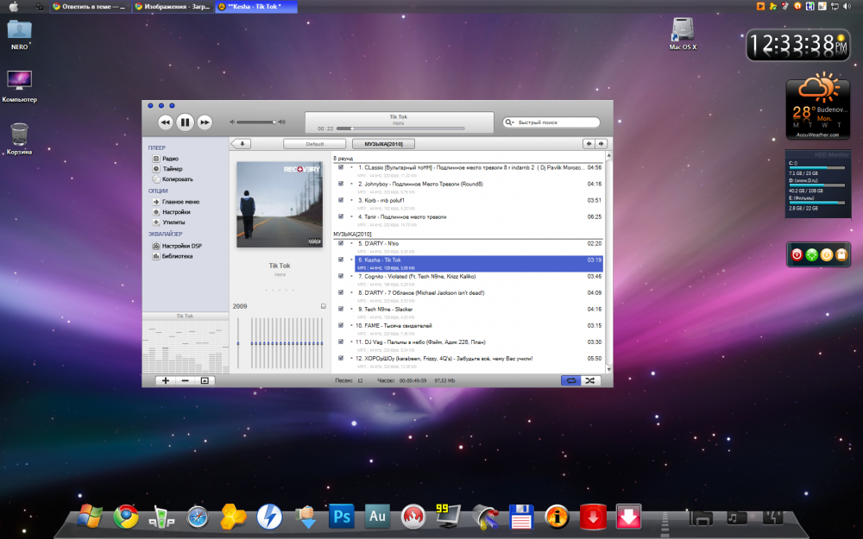Viewport: 863px width, 539px height.
Task: Open the Windows start icon in dock
Action: click(x=90, y=517)
